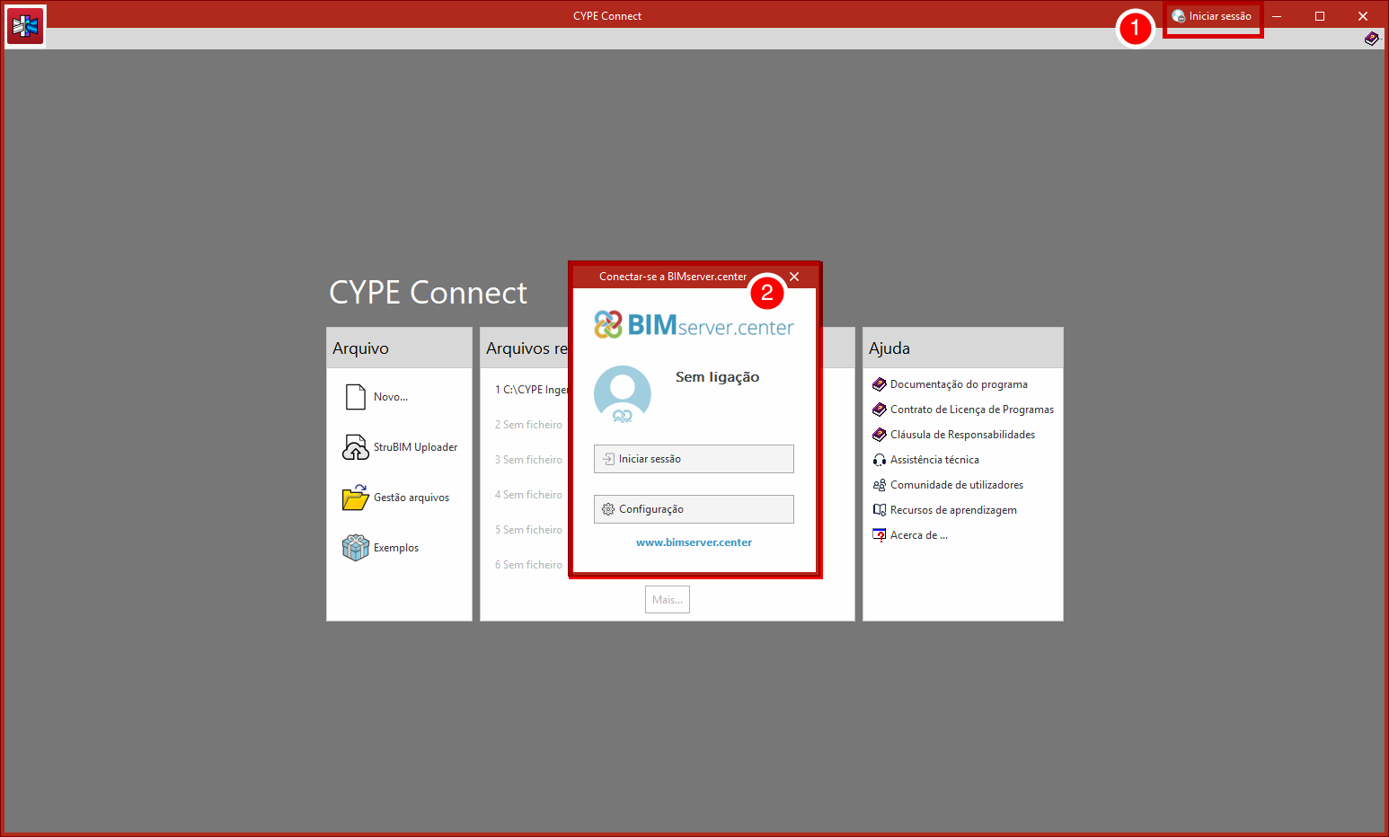Open the Gestão arquivos folder icon

click(x=356, y=498)
